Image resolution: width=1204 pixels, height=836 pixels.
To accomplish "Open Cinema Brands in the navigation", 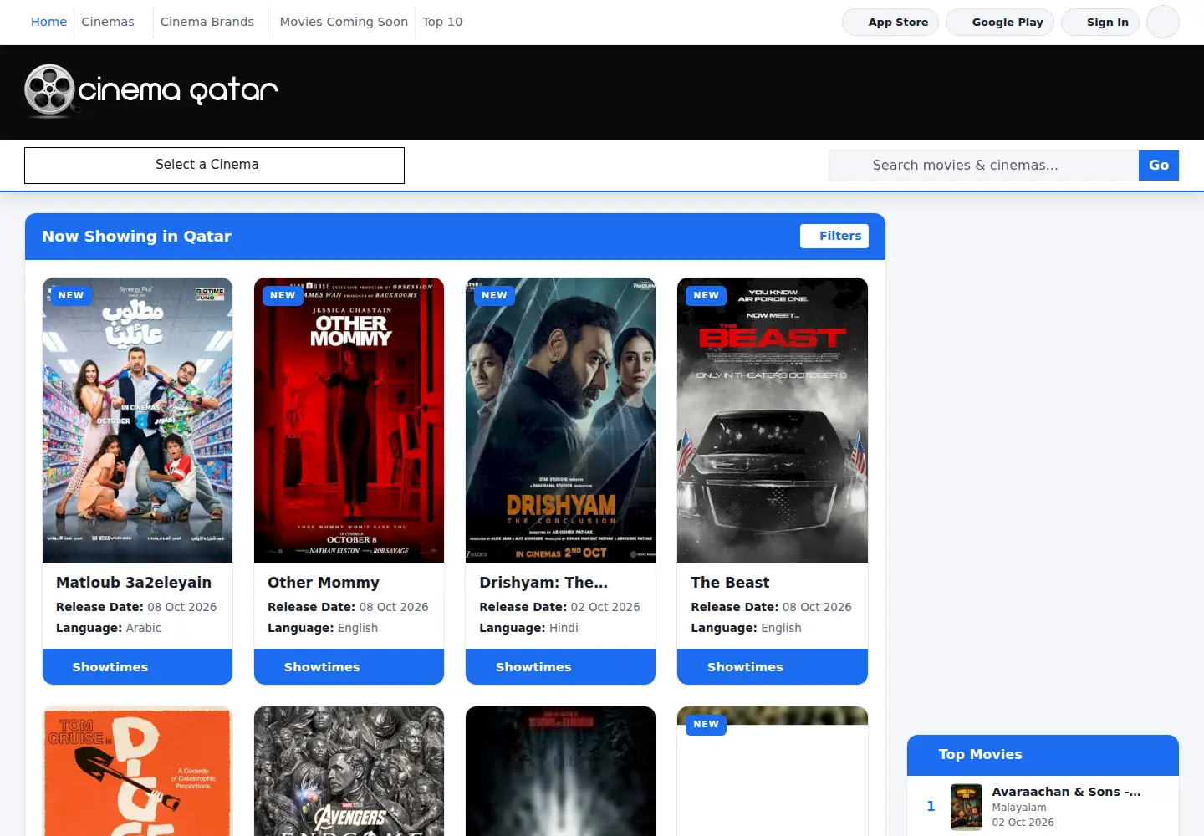I will (207, 22).
